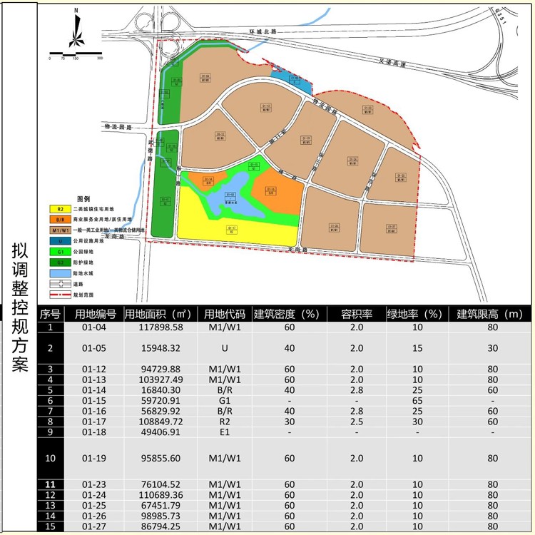Viewport: 535px width, 535px height.
Task: Click the smaller orange parcel near the lake
Action: tap(208, 180)
